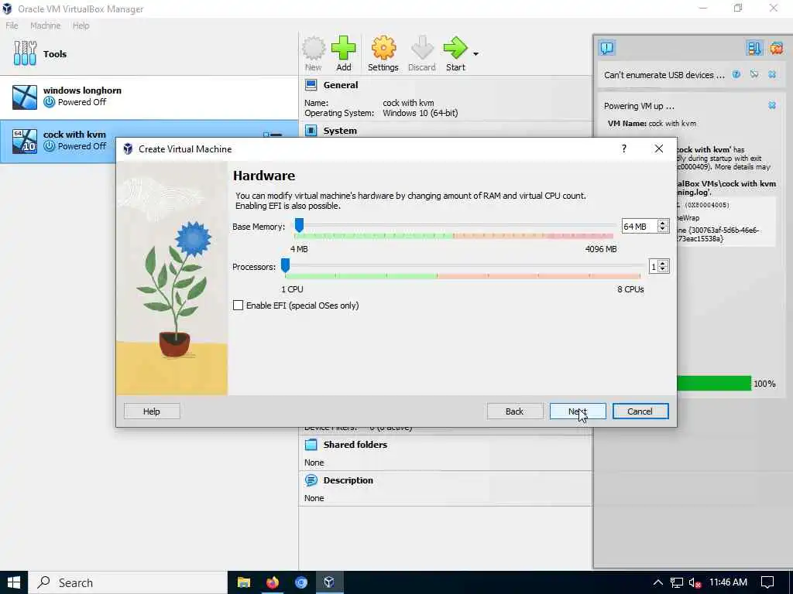Image resolution: width=793 pixels, height=594 pixels.
Task: Click the Shared folders heading text
Action: point(355,445)
